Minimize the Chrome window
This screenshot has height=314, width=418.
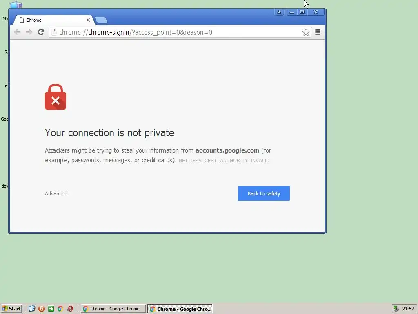(x=292, y=12)
